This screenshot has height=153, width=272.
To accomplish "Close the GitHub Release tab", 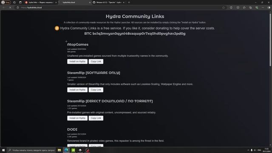I will pyautogui.click(x=124, y=3).
